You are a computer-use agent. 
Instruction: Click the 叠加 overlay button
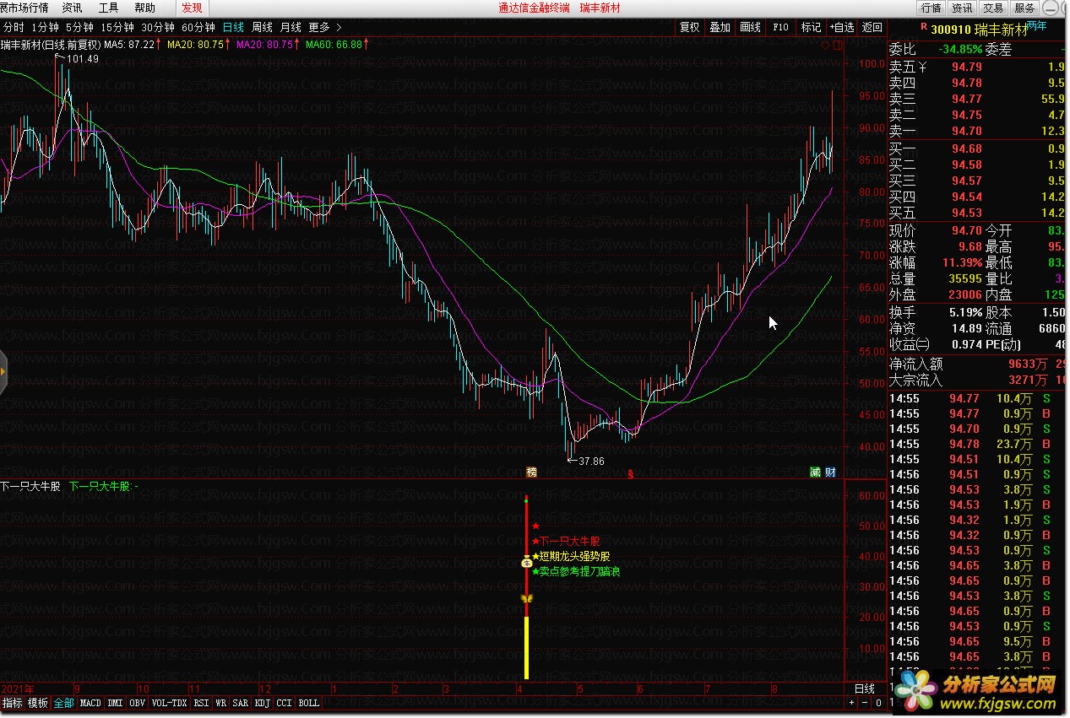720,27
